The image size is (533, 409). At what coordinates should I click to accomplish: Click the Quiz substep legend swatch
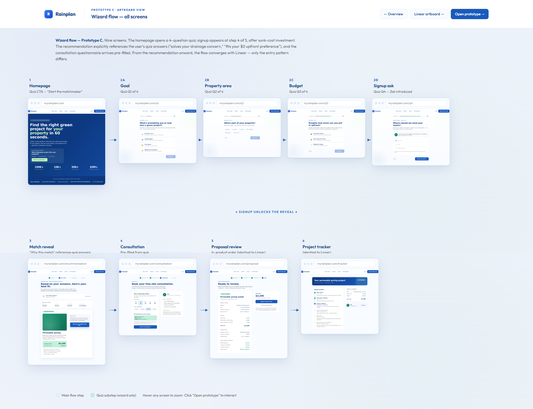92,395
